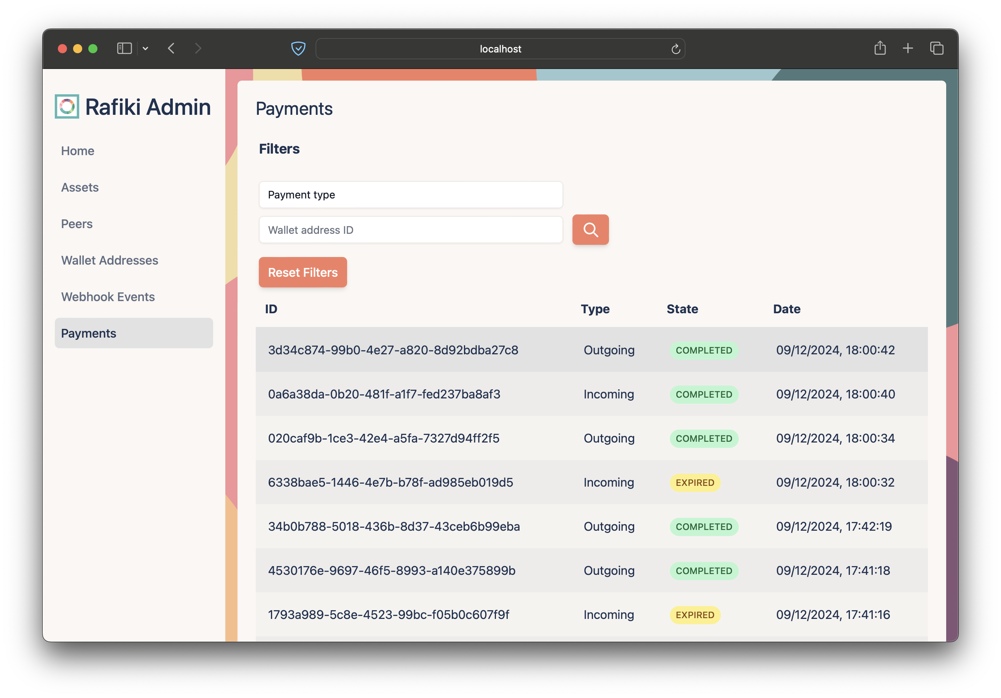The width and height of the screenshot is (1001, 698).
Task: Click the privacy shield icon in address bar
Action: coord(298,48)
